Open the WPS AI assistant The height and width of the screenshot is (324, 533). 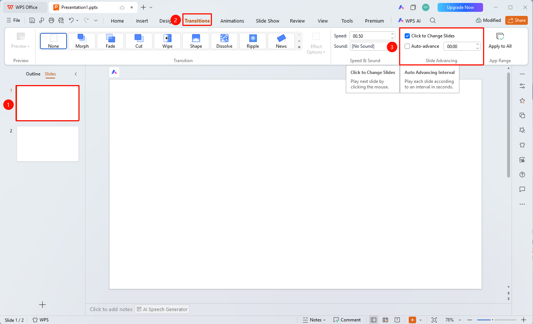click(409, 21)
